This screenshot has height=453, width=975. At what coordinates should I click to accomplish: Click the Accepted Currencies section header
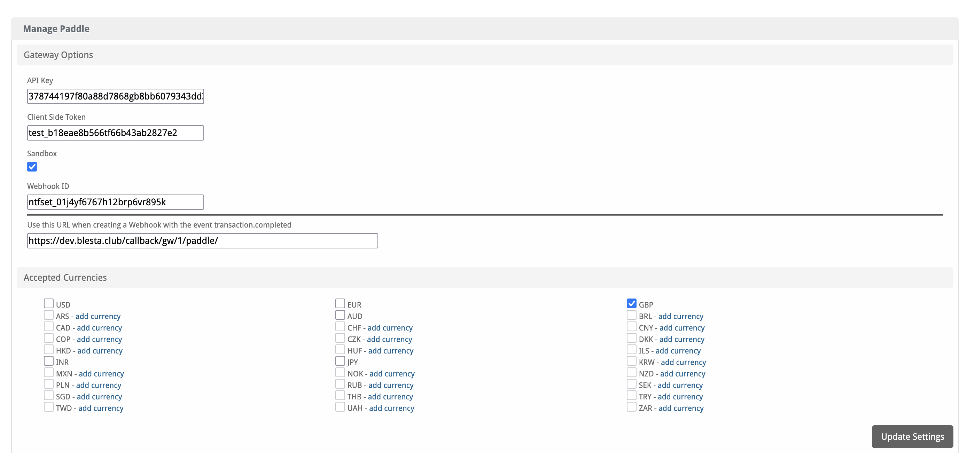click(485, 278)
